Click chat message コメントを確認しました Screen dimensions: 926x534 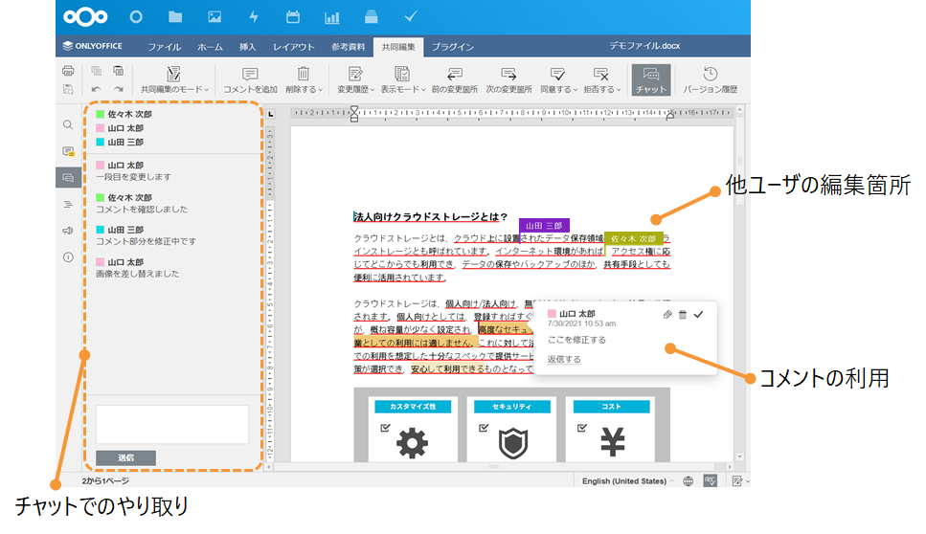coord(142,210)
